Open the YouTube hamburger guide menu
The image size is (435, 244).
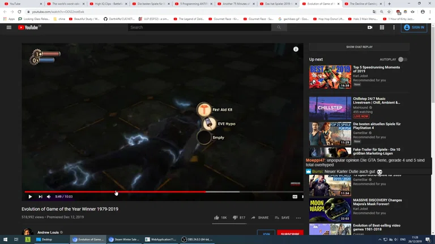coord(9,27)
